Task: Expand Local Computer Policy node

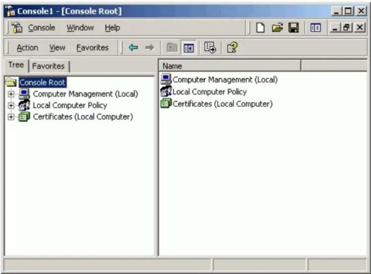Action: pyautogui.click(x=10, y=105)
